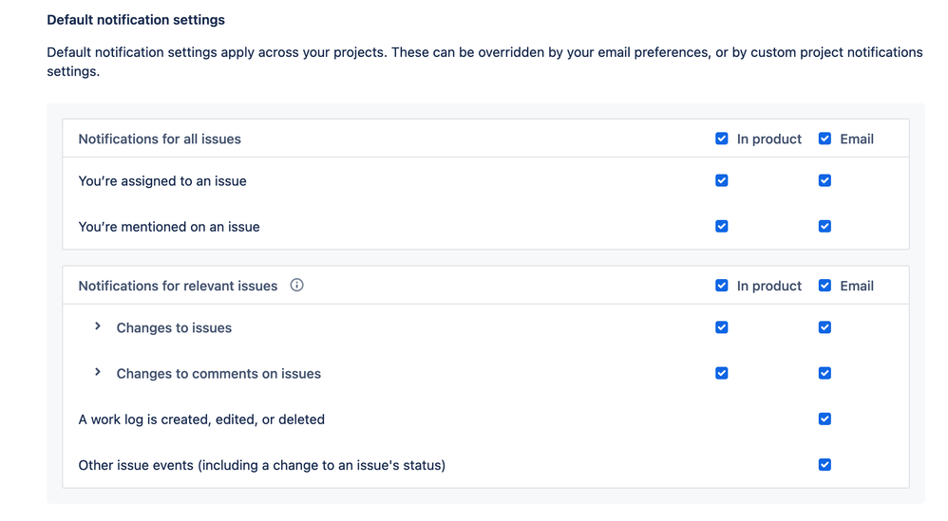
Task: Expand the Changes to issues row
Action: coord(98,326)
